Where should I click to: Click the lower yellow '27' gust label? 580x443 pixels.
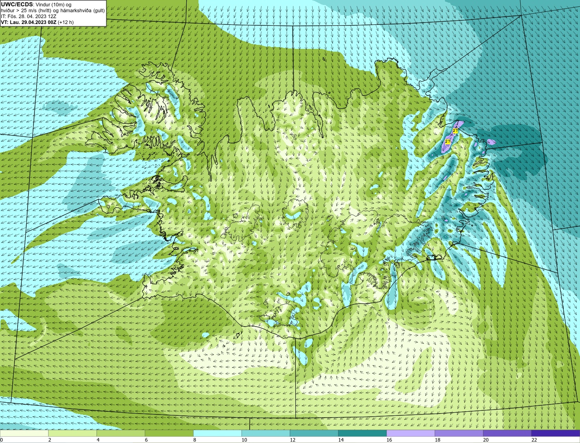(447, 141)
